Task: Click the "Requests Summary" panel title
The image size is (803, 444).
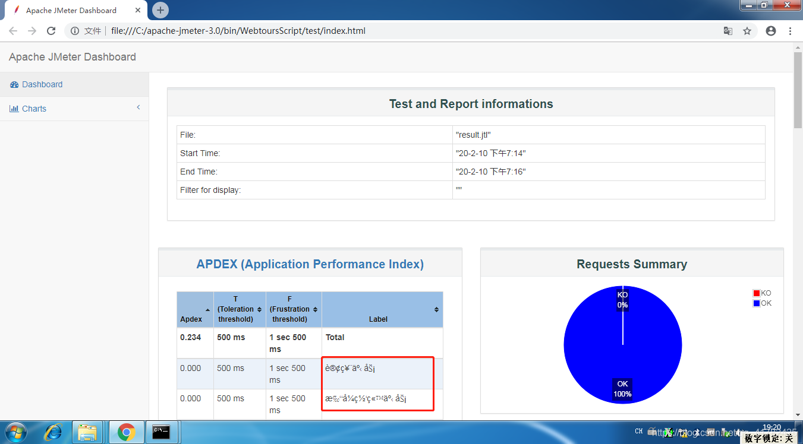Action: (632, 264)
